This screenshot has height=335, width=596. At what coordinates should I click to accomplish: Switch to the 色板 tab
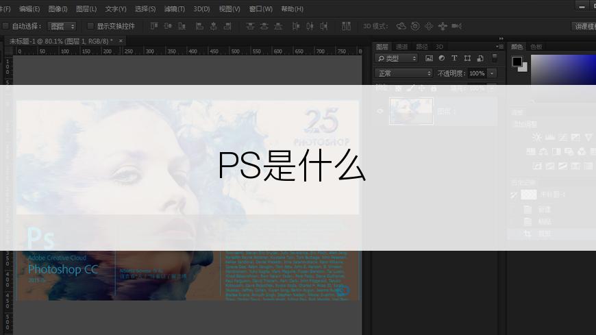click(x=536, y=47)
